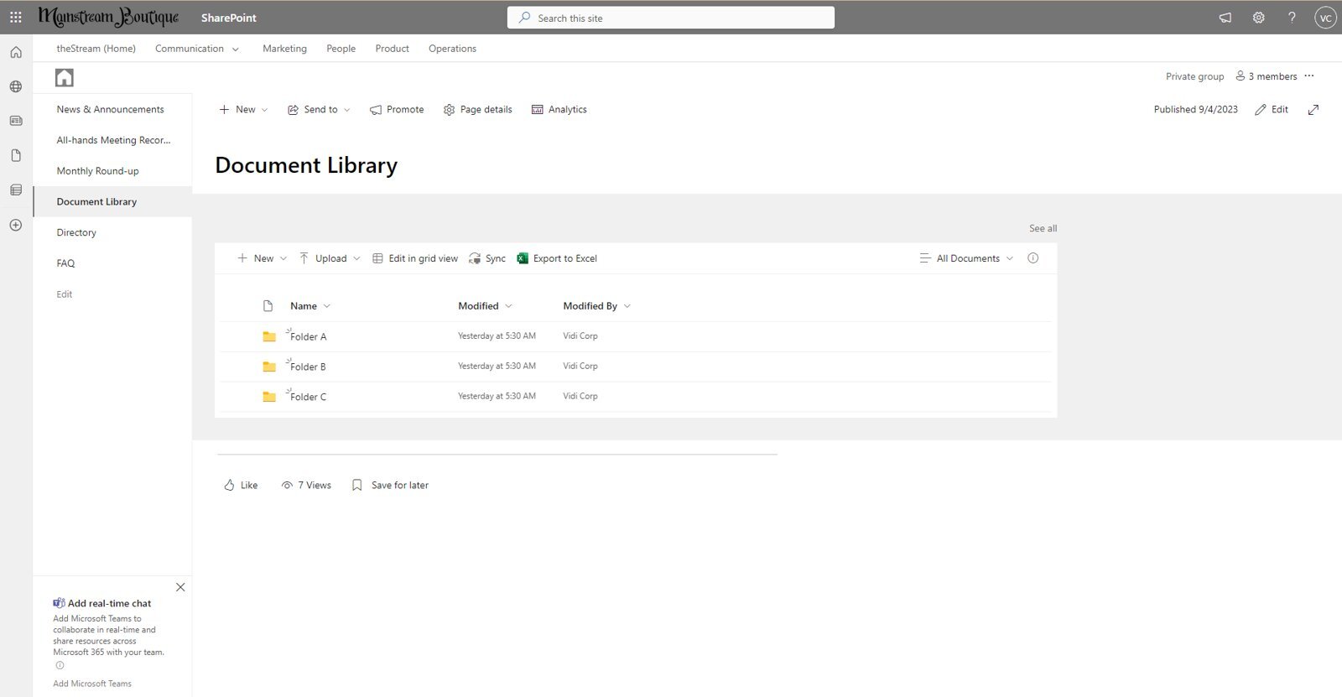
Task: Open Folder B by its name
Action: (308, 367)
